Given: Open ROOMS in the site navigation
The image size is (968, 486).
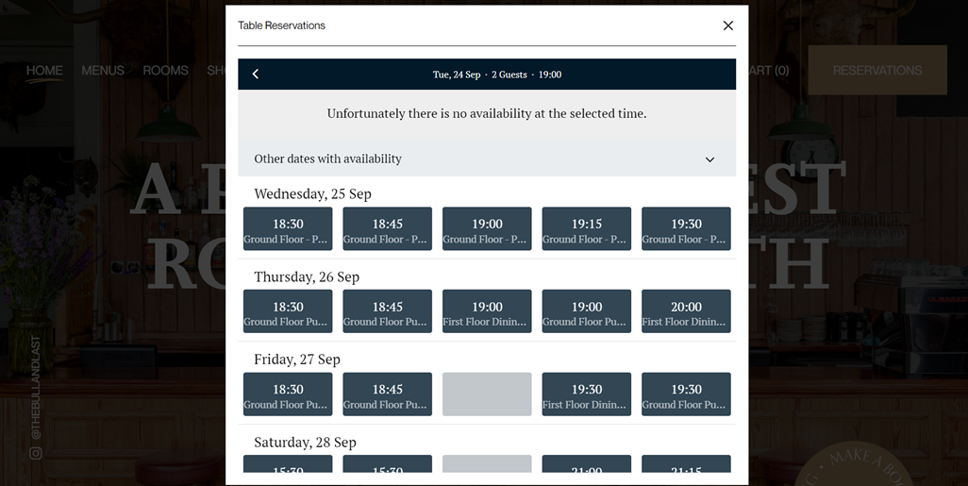Looking at the screenshot, I should tap(165, 71).
